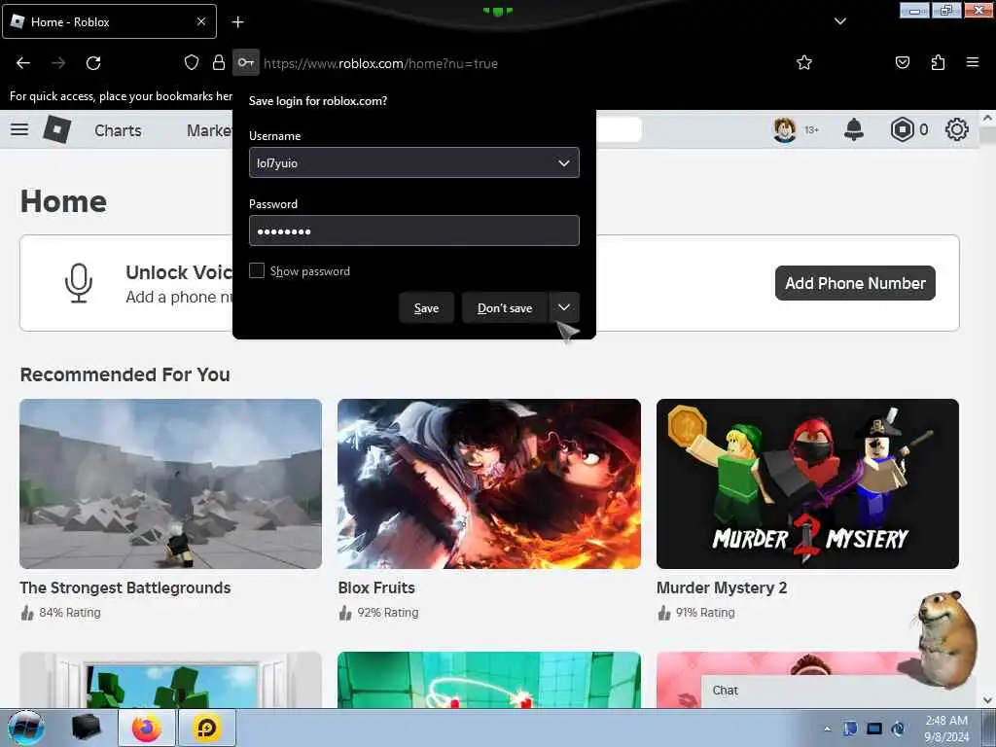
Task: Tick the Show password checkbox
Action: pyautogui.click(x=257, y=270)
